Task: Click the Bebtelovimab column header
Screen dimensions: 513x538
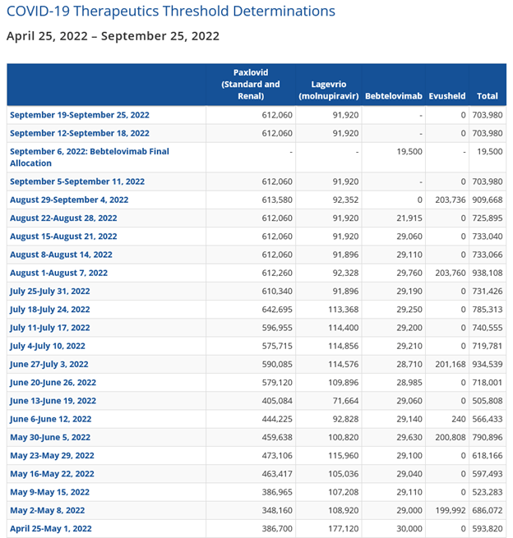Action: [x=393, y=96]
